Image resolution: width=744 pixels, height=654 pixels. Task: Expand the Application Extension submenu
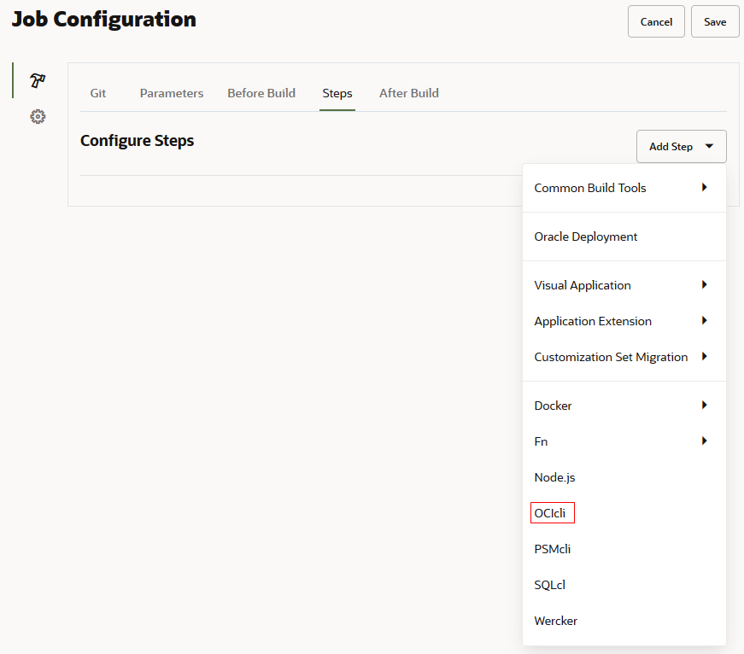pyautogui.click(x=592, y=321)
